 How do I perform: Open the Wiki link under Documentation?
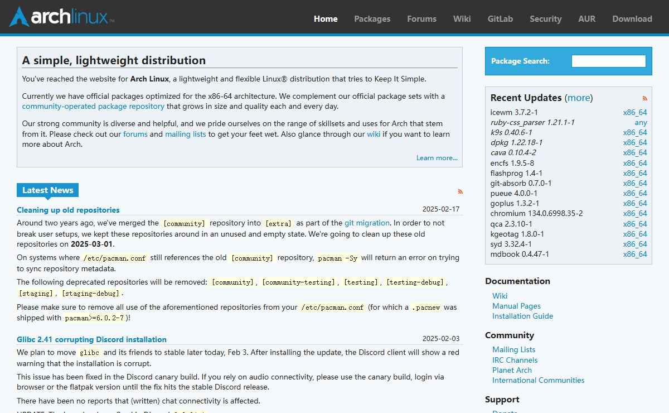tap(500, 296)
